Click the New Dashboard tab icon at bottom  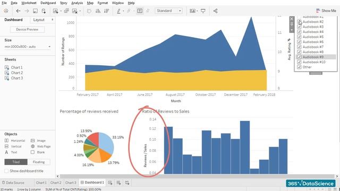tap(118, 183)
